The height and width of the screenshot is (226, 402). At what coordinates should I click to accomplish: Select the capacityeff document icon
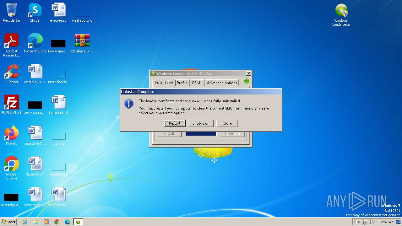tap(35, 136)
